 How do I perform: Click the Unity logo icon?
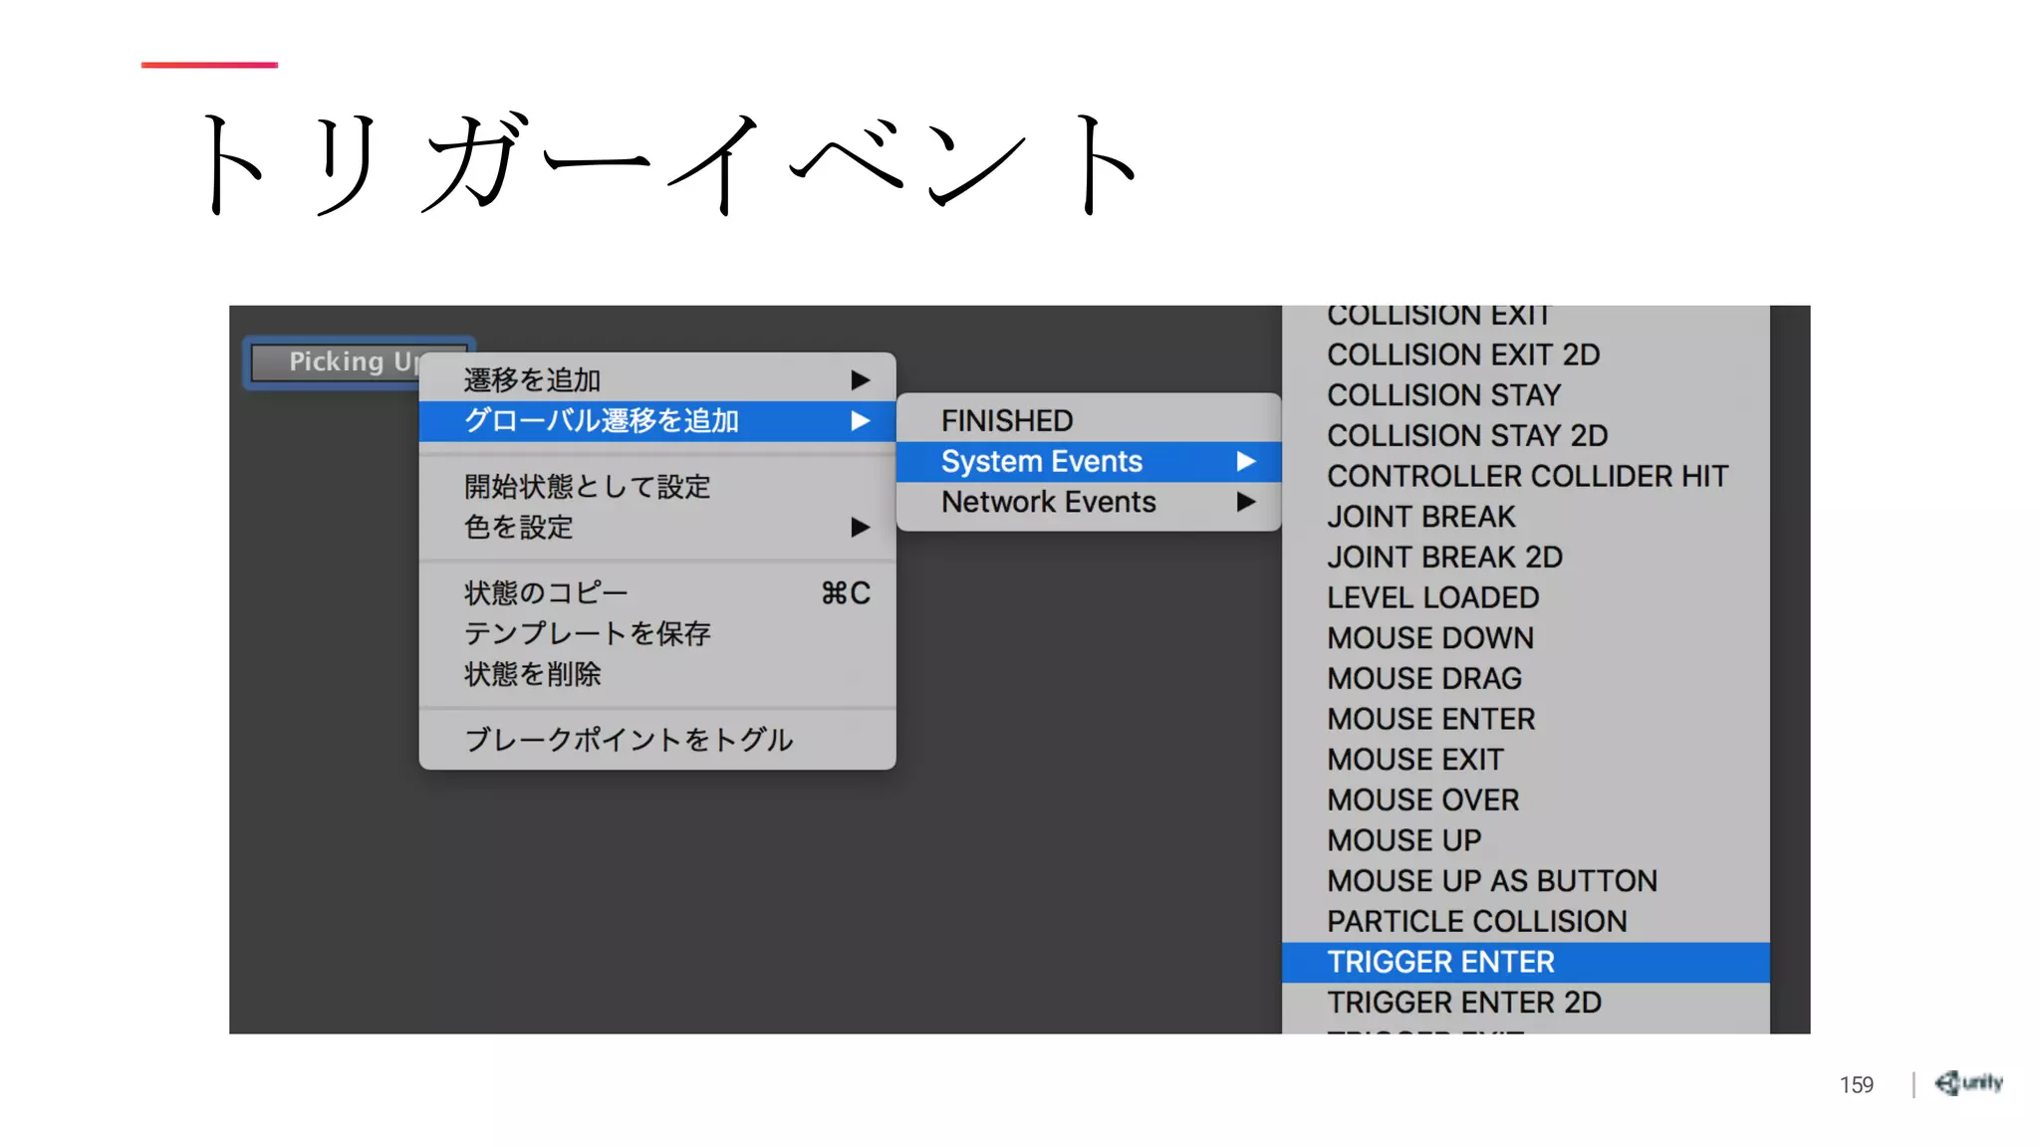coord(1967,1082)
